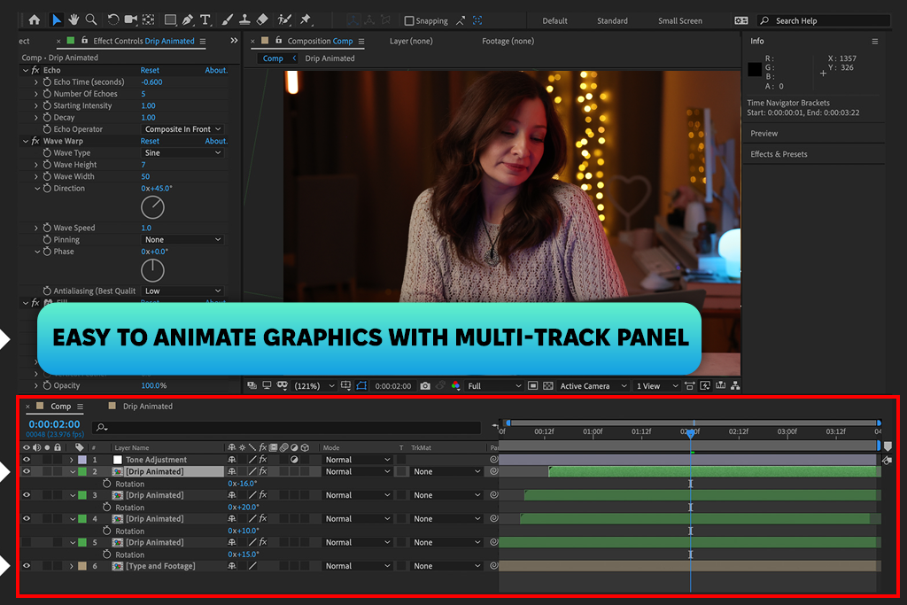Hide layer 4 Drip Animated
Viewport: 907px width, 605px height.
tap(26, 519)
